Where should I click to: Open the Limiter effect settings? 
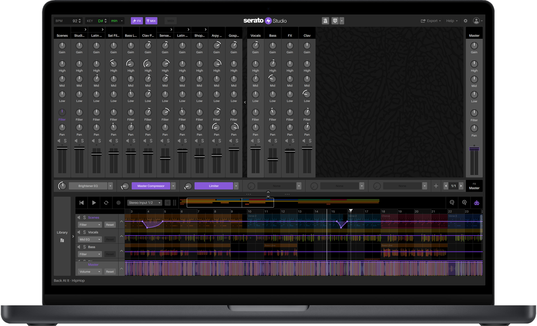[x=214, y=186]
